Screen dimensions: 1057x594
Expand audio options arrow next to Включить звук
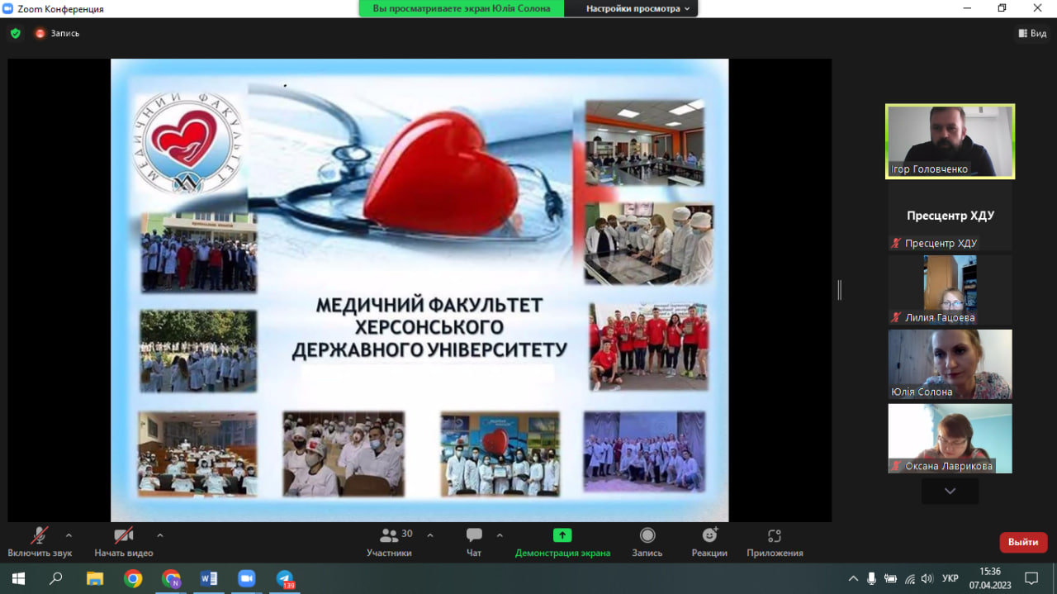69,535
